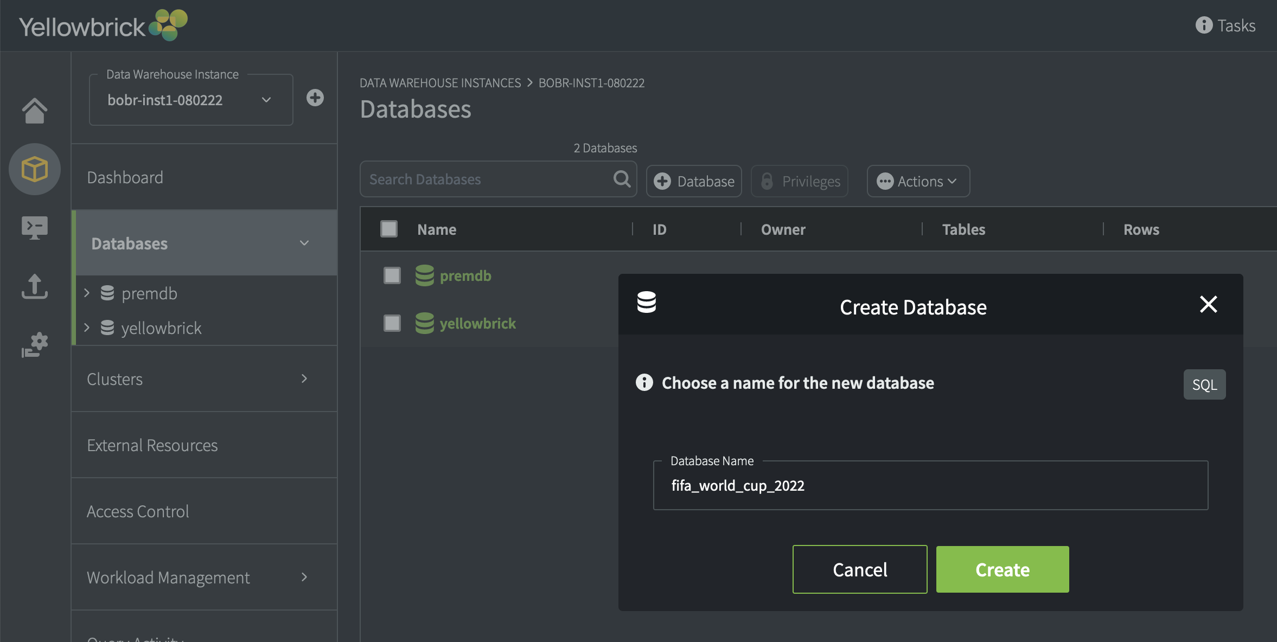Screen dimensions: 1277x642
Task: Add new instance with plus icon
Action: click(315, 98)
